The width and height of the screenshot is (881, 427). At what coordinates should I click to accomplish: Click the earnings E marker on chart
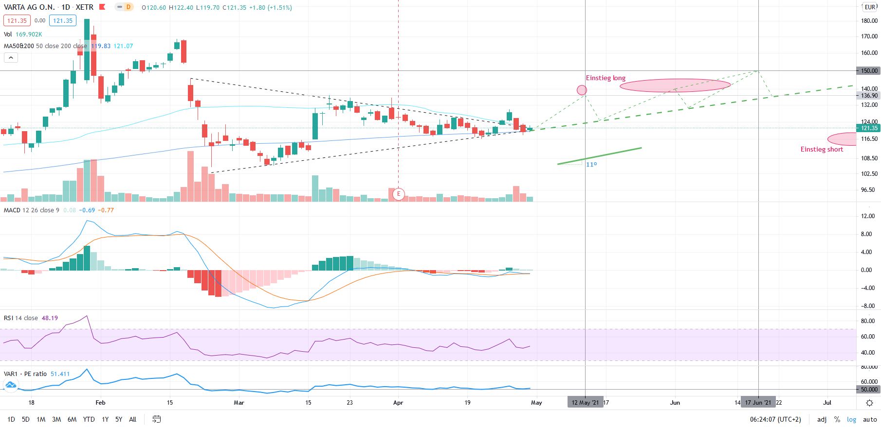399,194
